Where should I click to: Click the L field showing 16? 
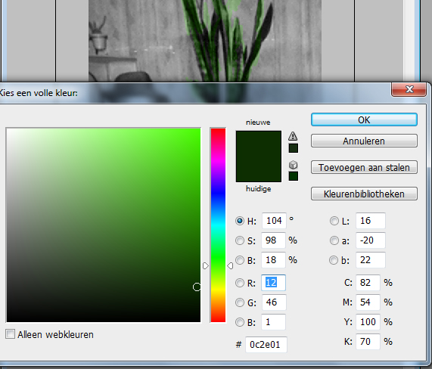pyautogui.click(x=371, y=221)
